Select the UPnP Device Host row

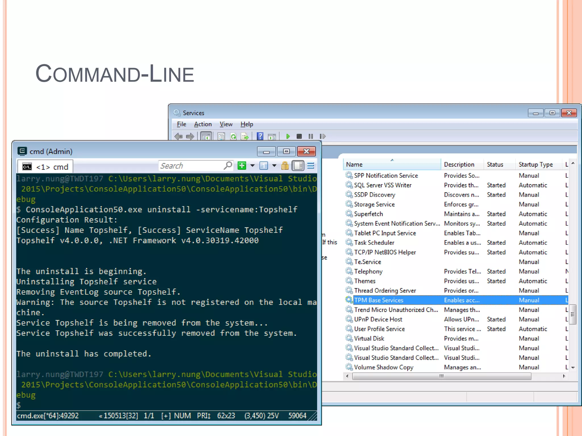point(456,319)
